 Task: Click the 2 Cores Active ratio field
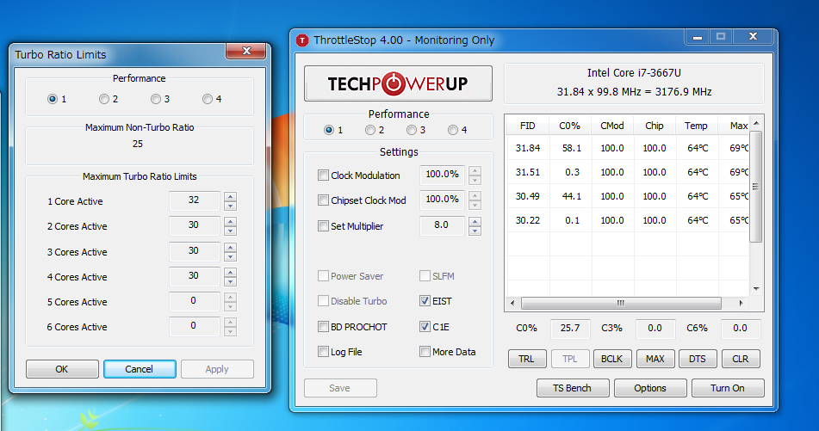pos(194,225)
